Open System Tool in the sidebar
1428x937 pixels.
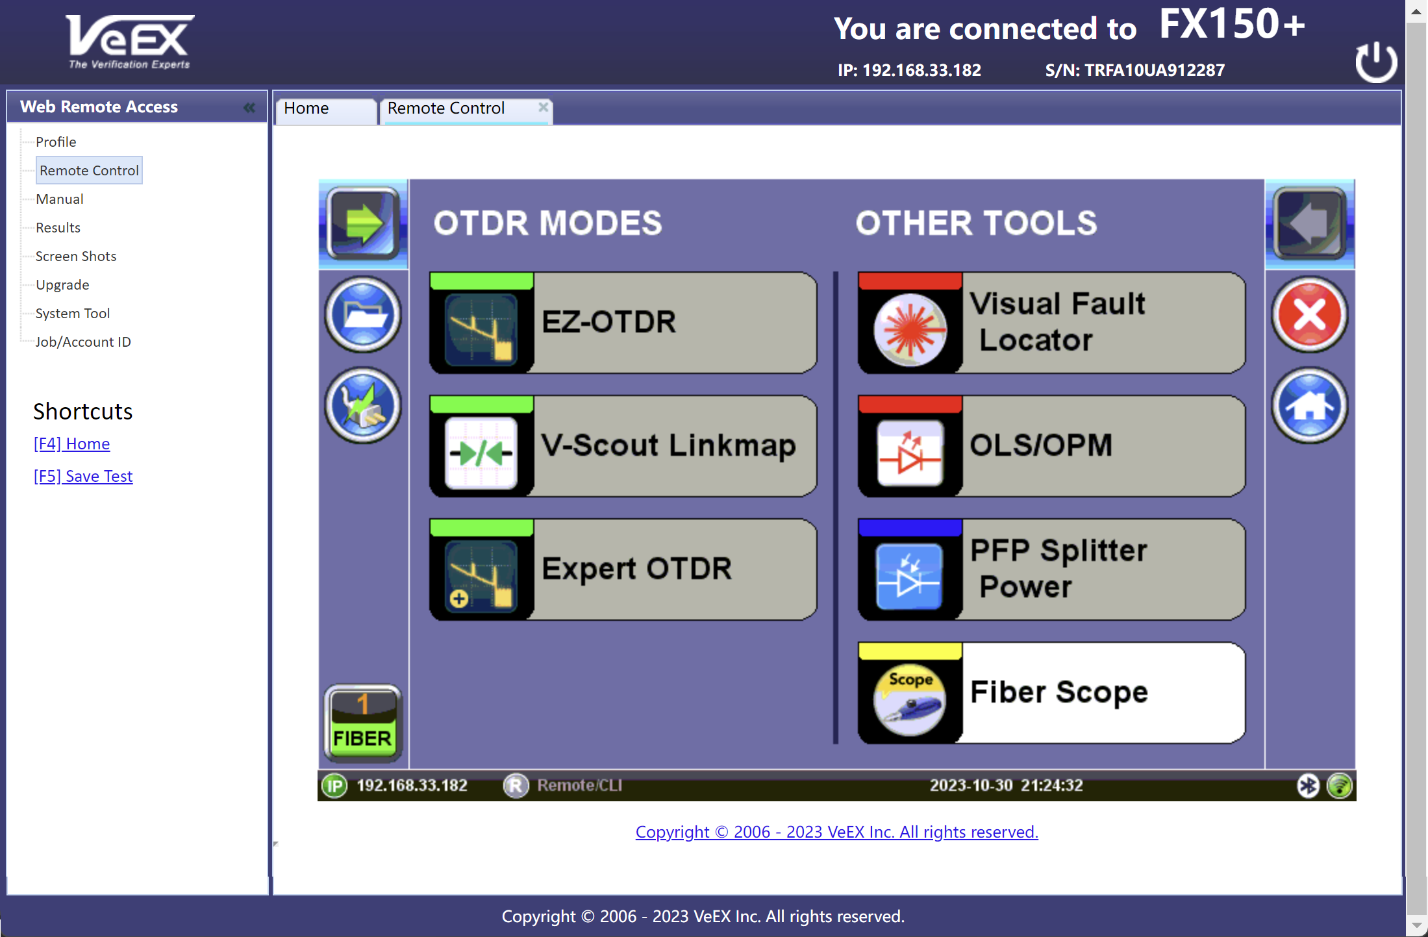click(x=73, y=313)
